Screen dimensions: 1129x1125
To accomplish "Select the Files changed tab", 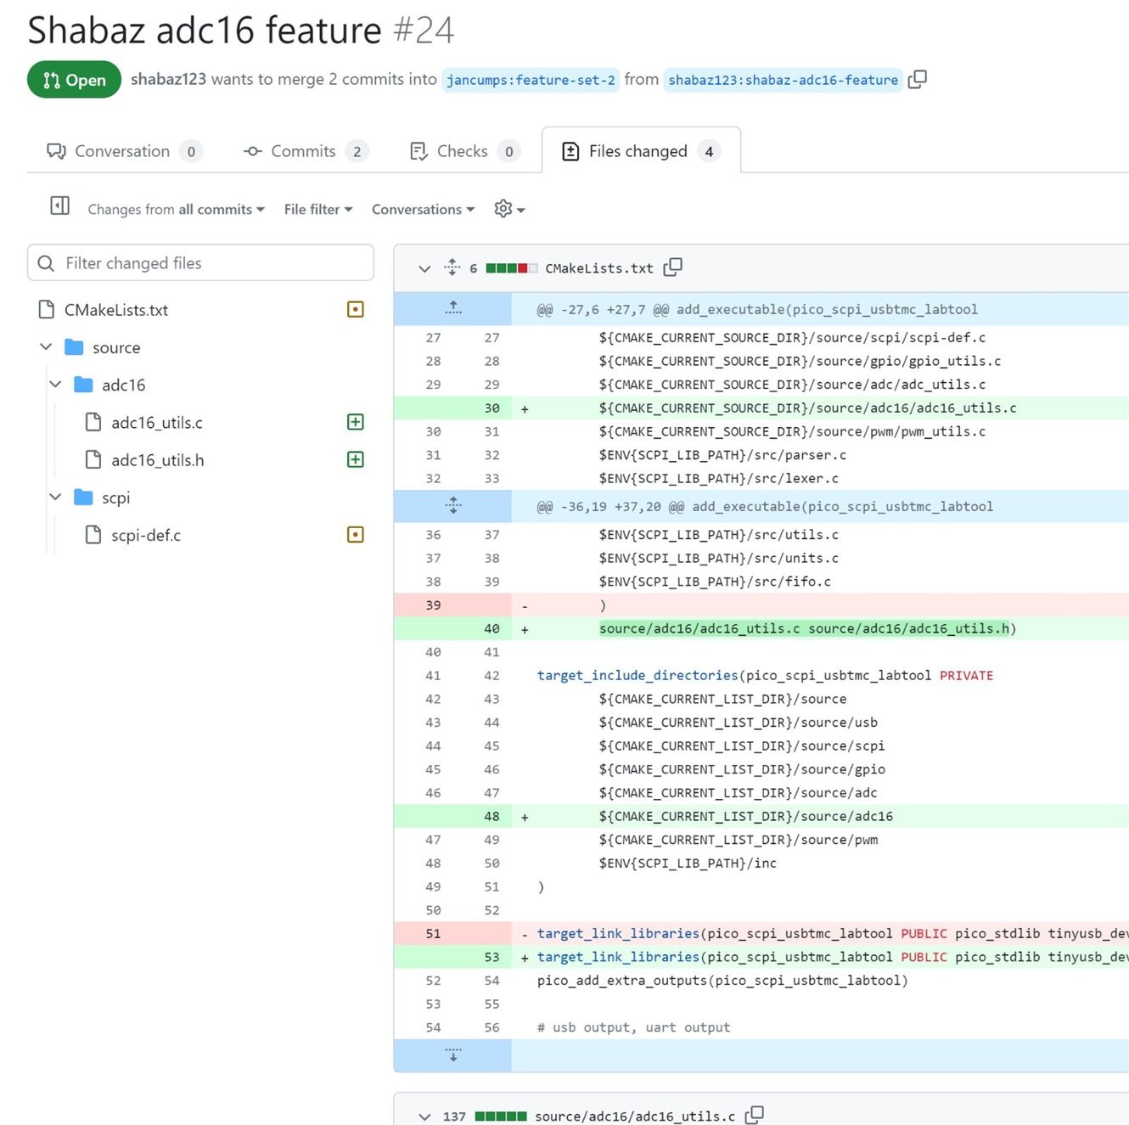I will coord(641,151).
